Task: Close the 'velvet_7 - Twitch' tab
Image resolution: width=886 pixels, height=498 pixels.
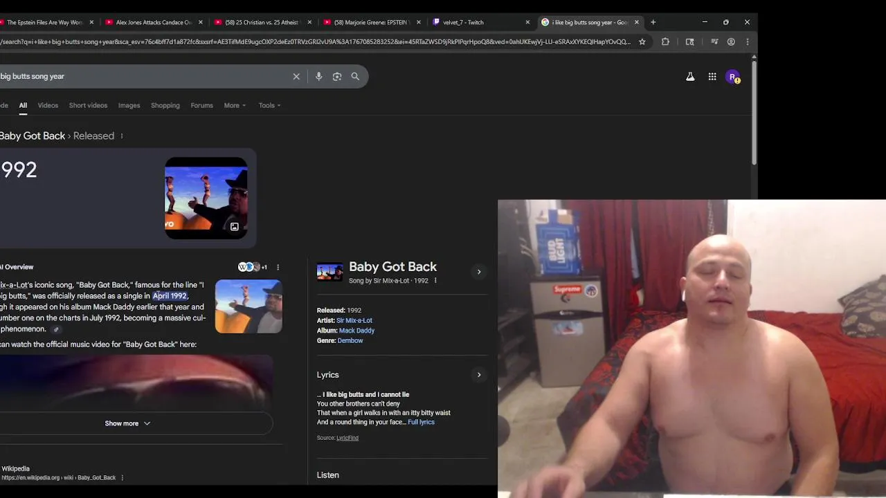Action: click(527, 22)
